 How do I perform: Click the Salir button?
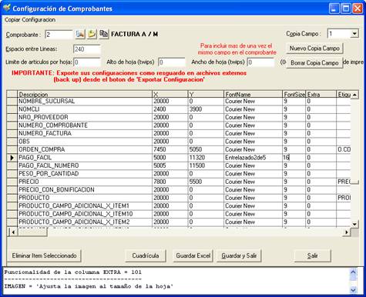(312, 255)
